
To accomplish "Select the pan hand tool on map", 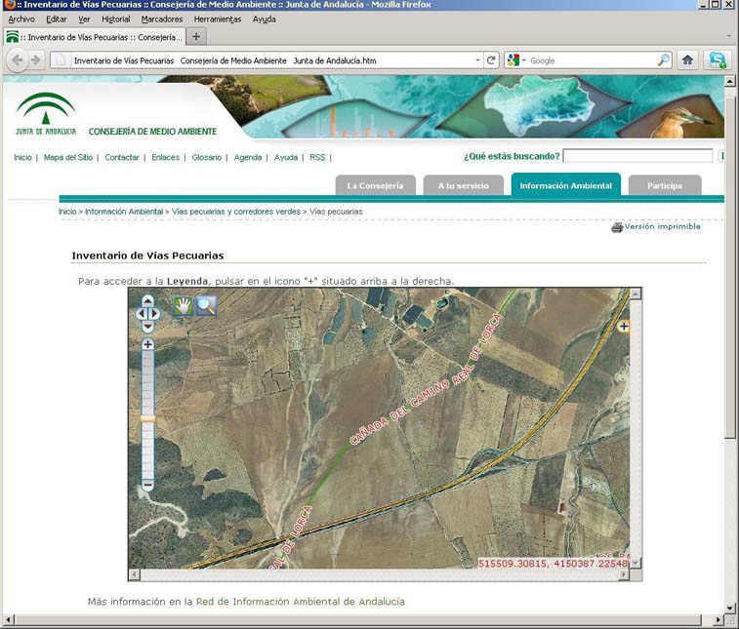I will click(x=182, y=306).
